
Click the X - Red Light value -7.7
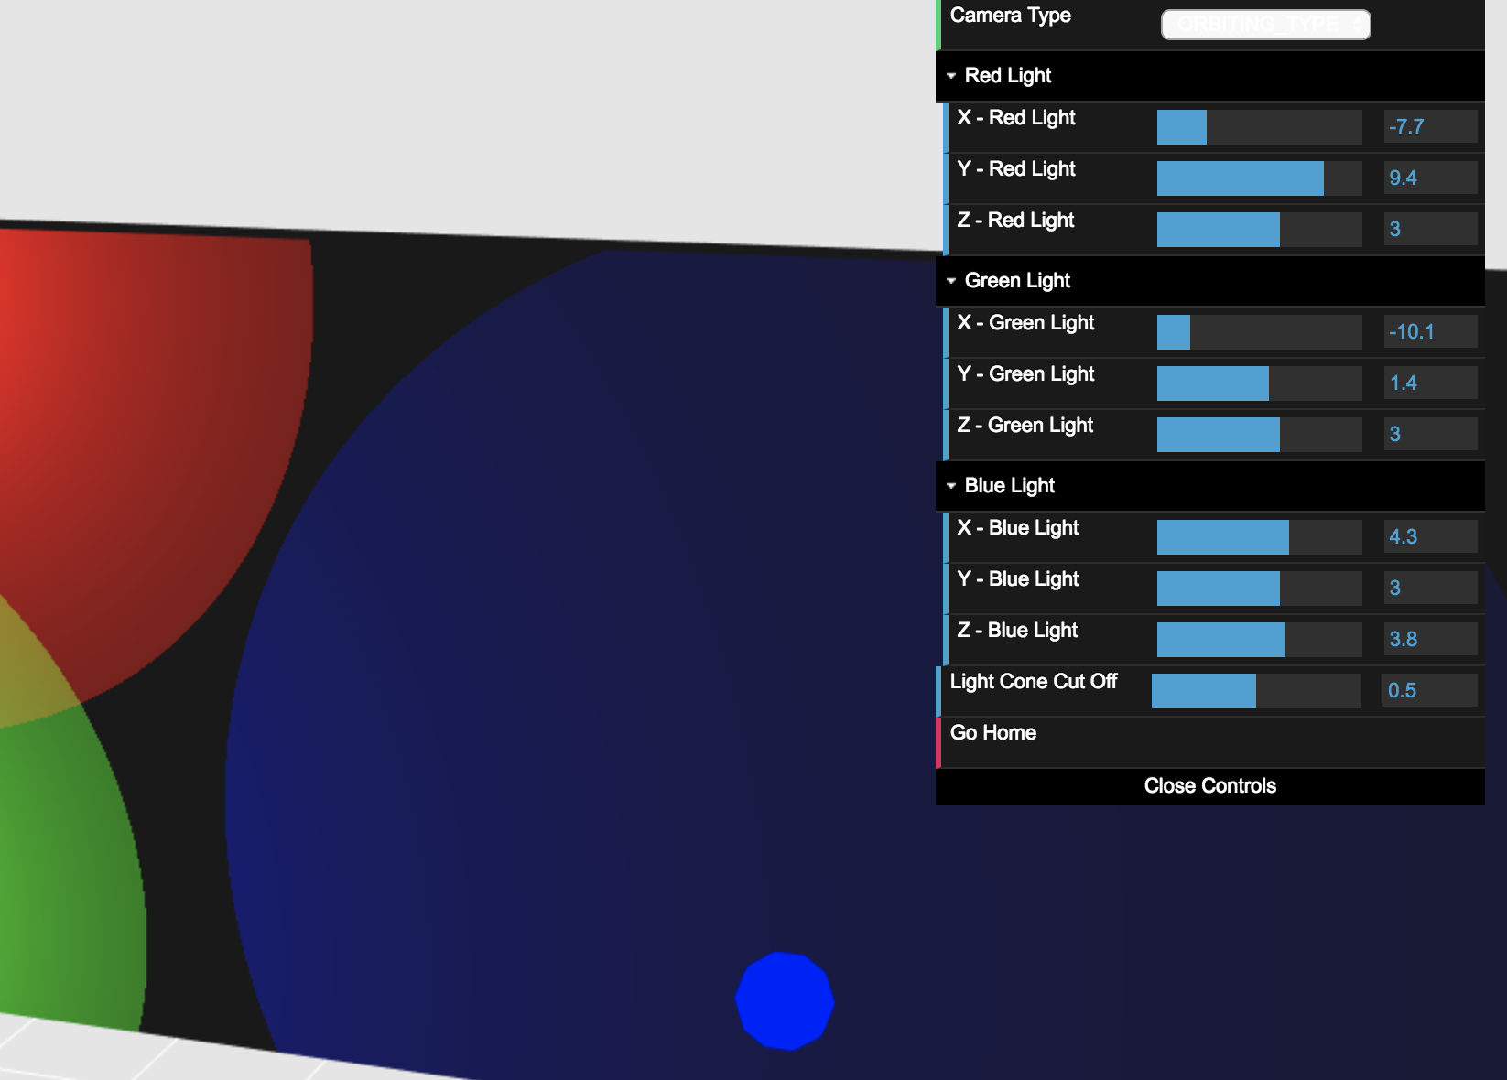(1431, 126)
